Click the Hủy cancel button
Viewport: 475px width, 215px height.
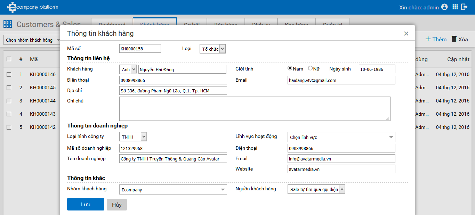(x=117, y=205)
